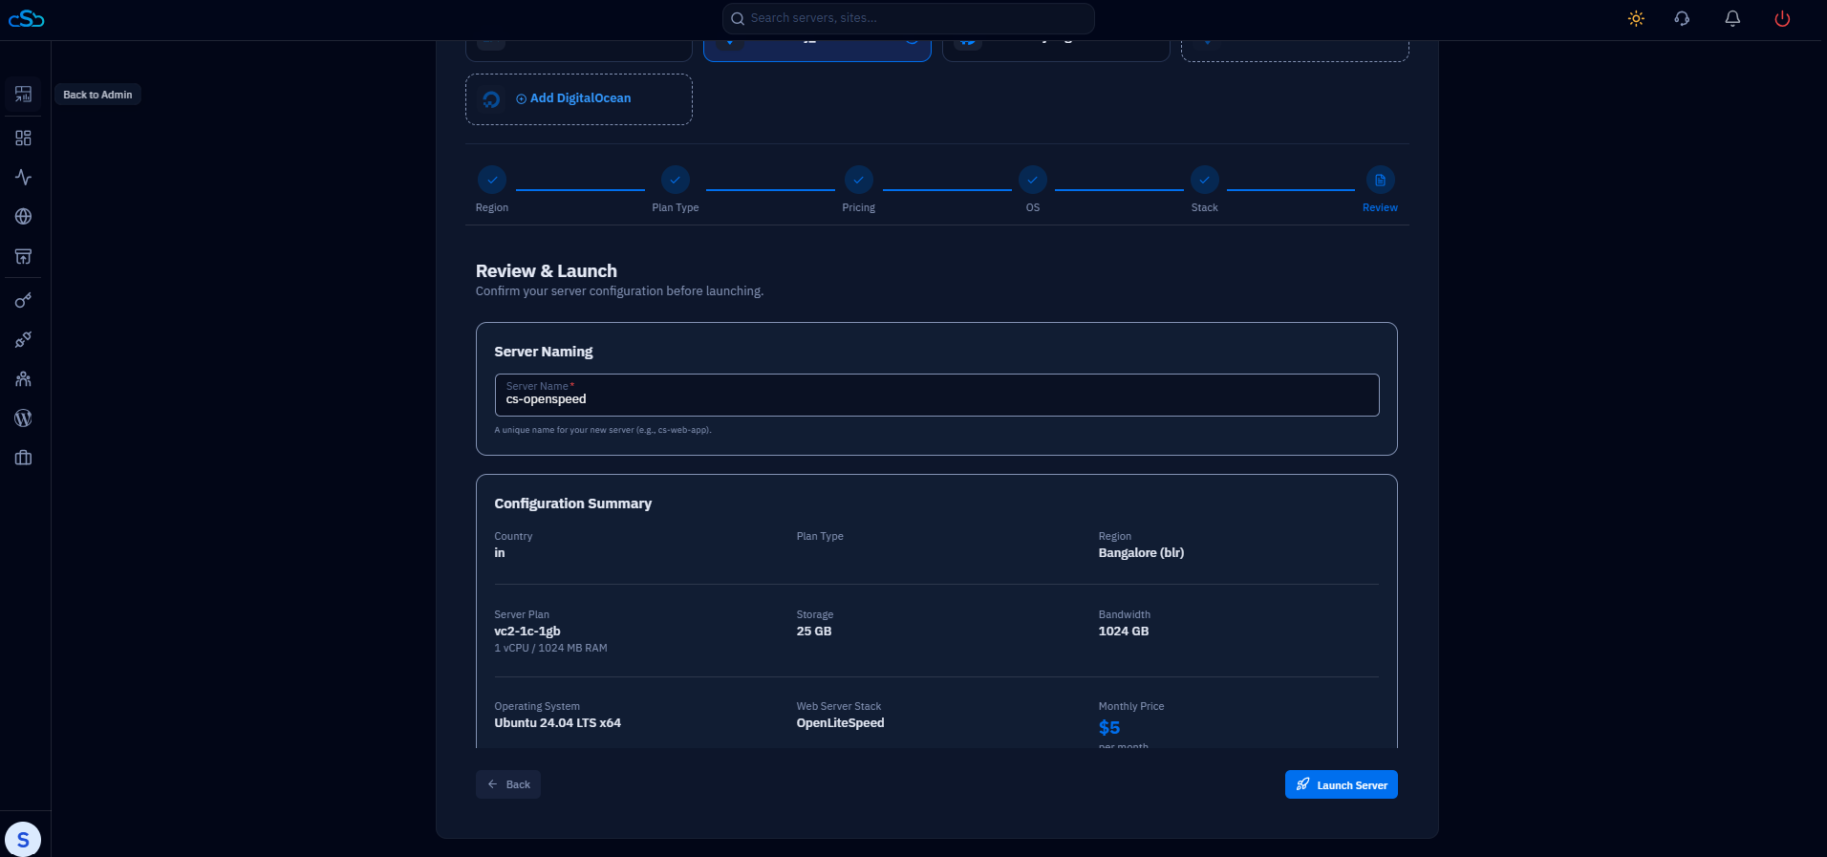
Task: Click the Launch Server button
Action: click(x=1342, y=784)
